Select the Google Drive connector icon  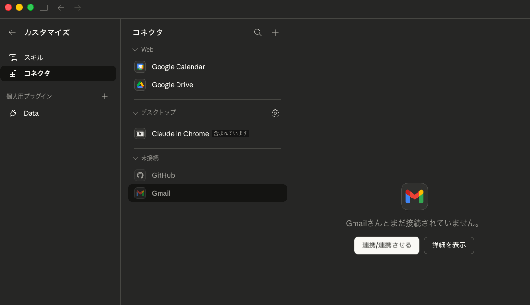(140, 84)
